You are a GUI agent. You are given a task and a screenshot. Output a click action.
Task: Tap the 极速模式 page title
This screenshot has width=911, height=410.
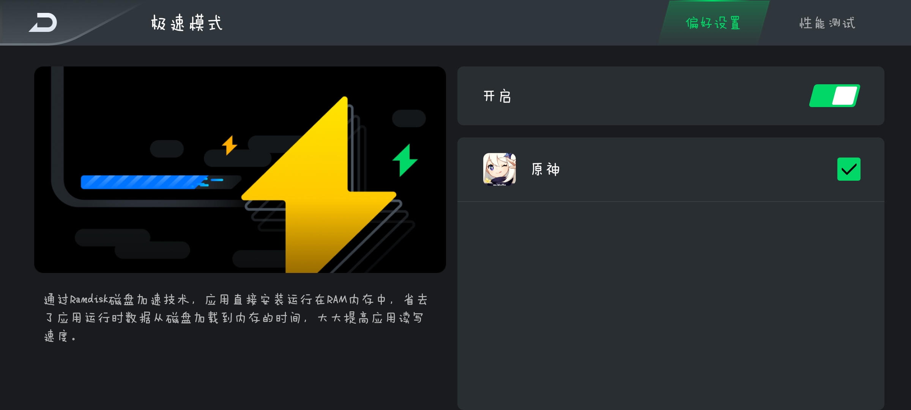pyautogui.click(x=187, y=23)
